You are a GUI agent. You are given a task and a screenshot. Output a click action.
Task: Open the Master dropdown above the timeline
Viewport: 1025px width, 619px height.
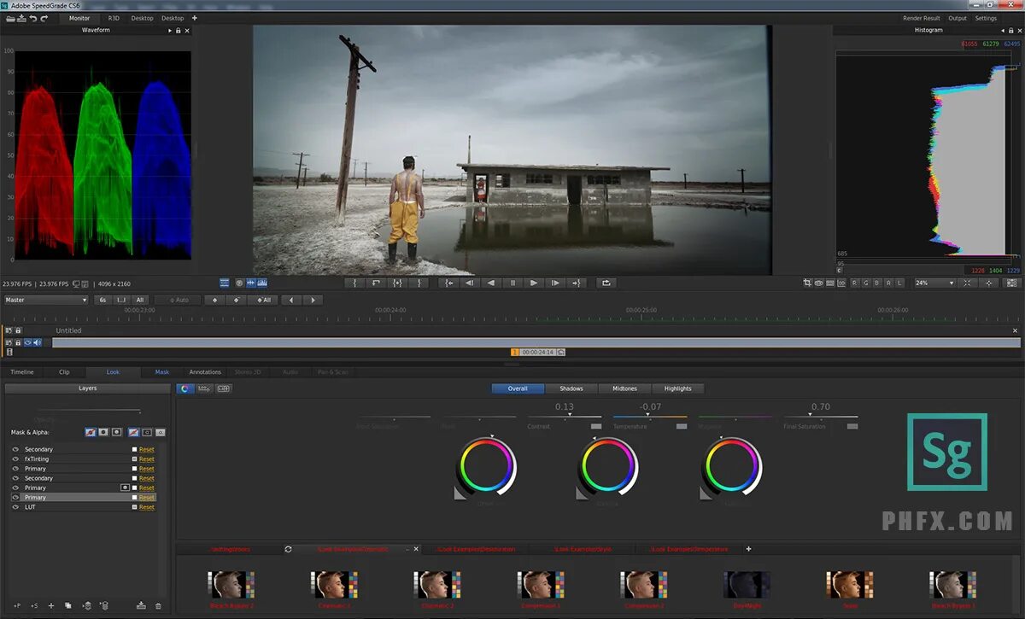pyautogui.click(x=45, y=300)
